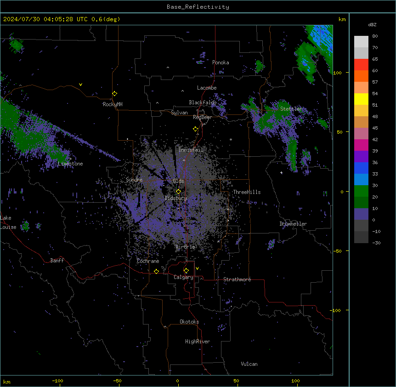The width and height of the screenshot is (396, 387).
Task: Click the Limestone label
Action: [70, 164]
